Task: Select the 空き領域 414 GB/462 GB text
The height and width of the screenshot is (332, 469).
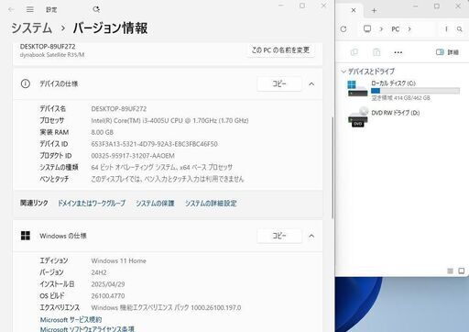Action: tap(400, 98)
